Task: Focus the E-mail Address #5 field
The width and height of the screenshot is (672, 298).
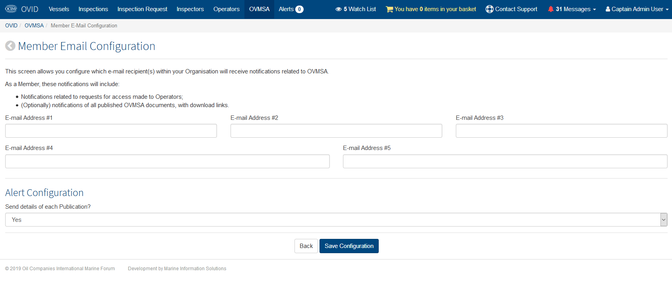Action: pyautogui.click(x=505, y=161)
